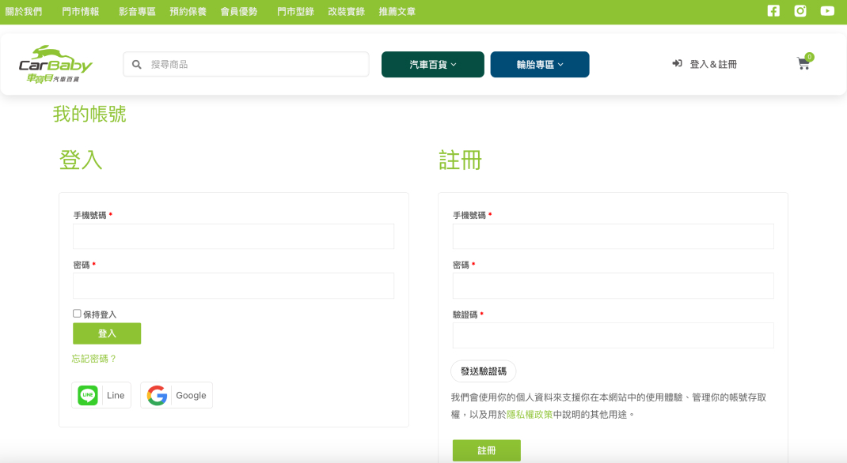847x463 pixels.
Task: Open the 關於我們 menu item
Action: (24, 11)
